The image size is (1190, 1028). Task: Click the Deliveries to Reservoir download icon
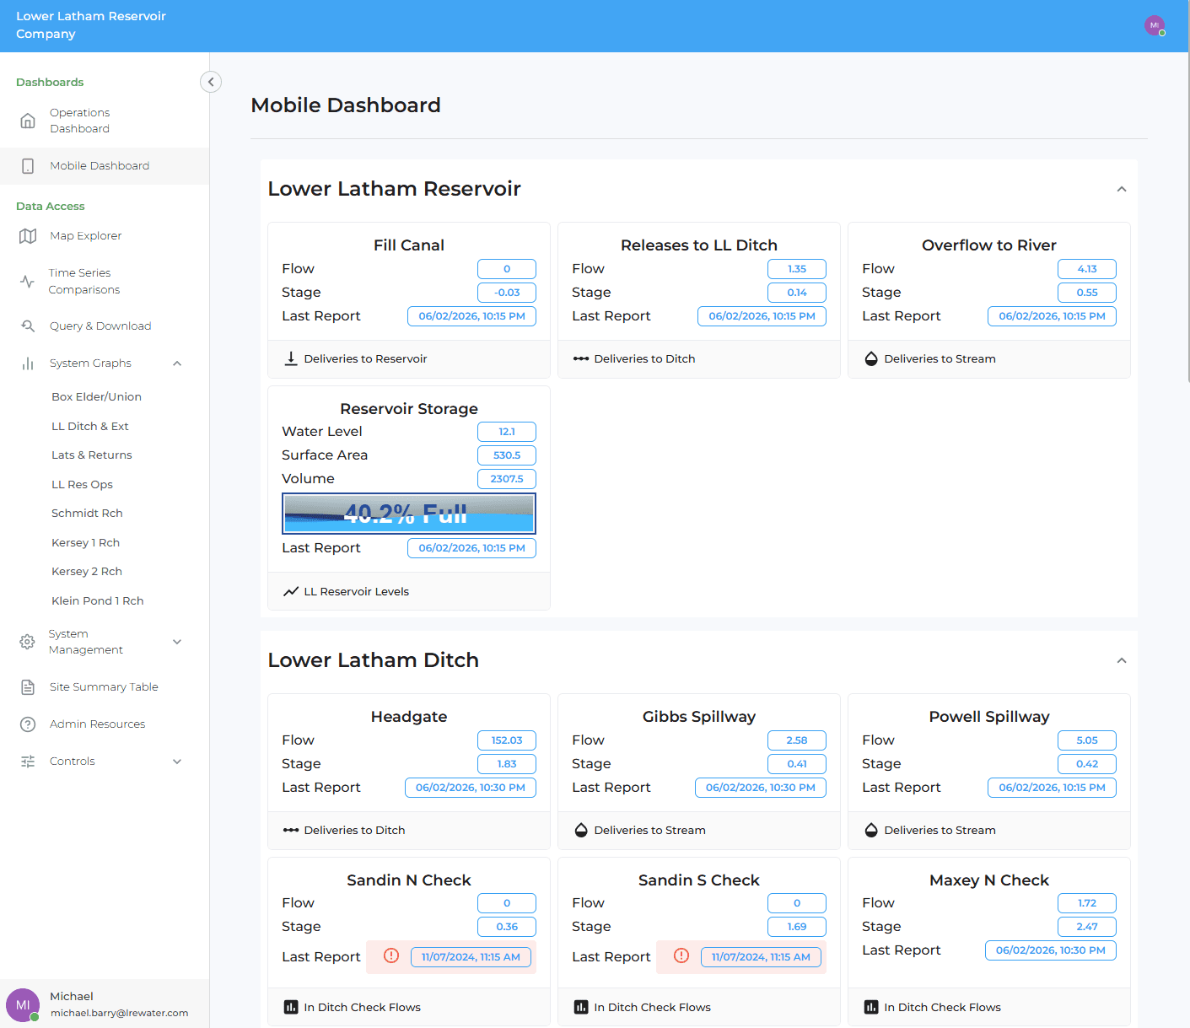291,358
